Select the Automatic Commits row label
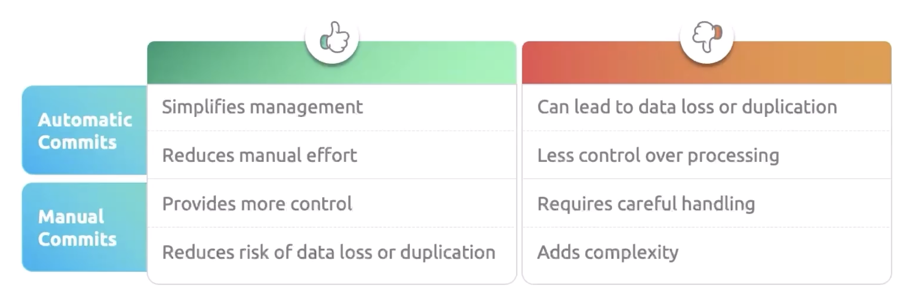Viewport: 919px width, 303px height. [x=85, y=131]
